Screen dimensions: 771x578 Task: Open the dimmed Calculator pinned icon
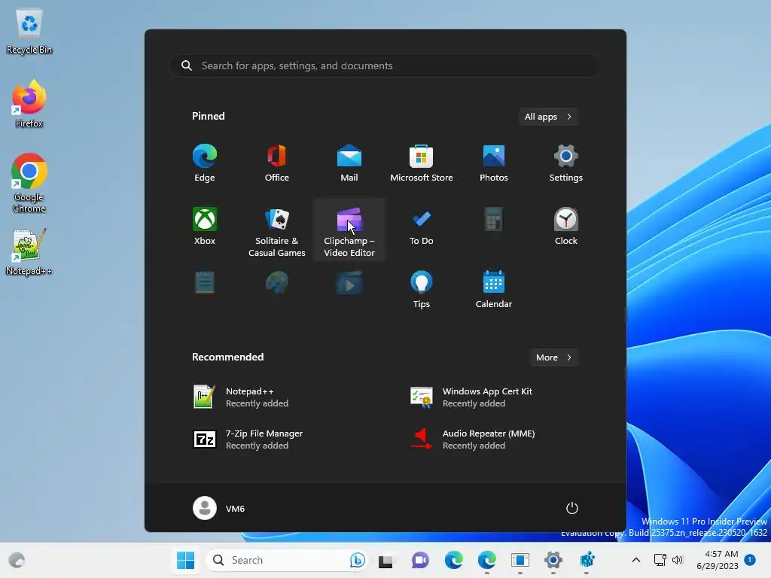click(x=494, y=219)
